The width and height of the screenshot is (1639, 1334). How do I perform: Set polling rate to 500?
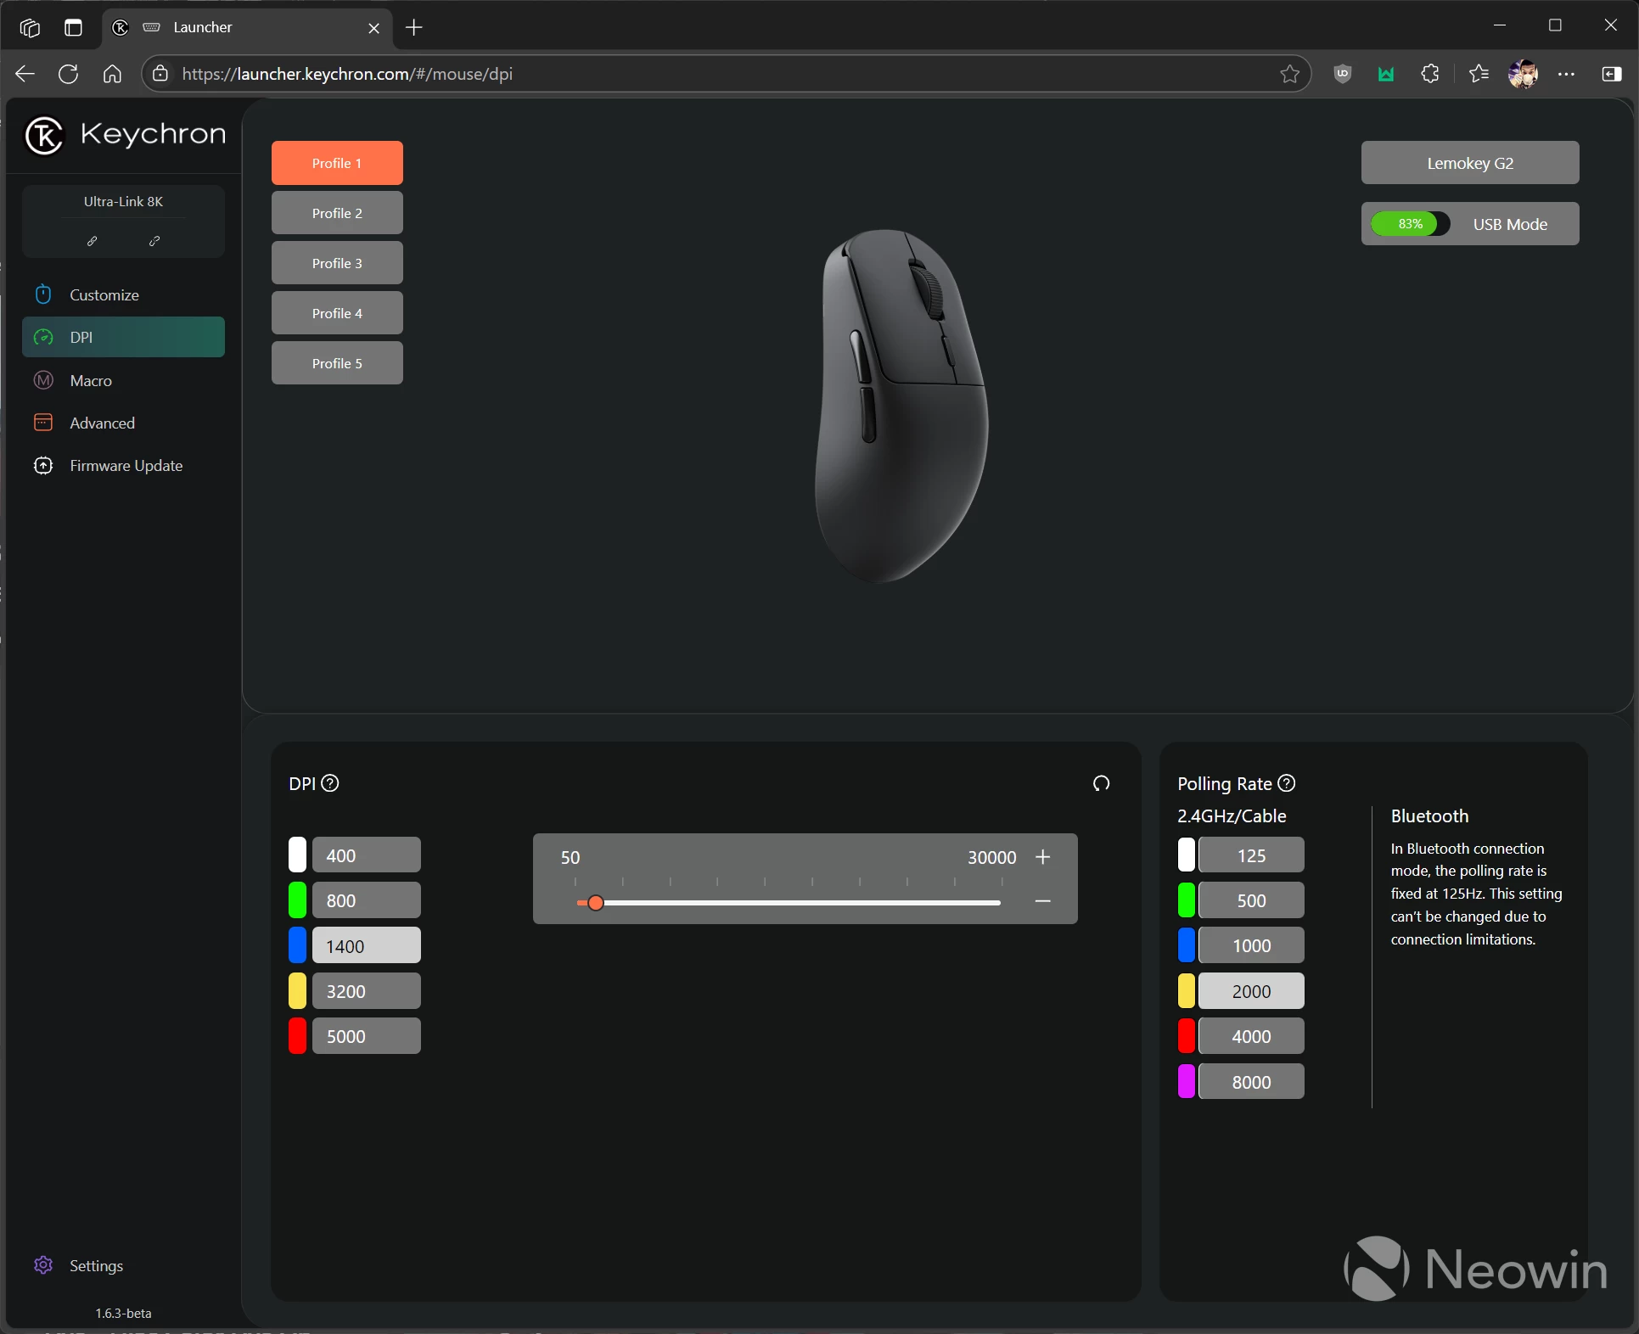pos(1251,900)
